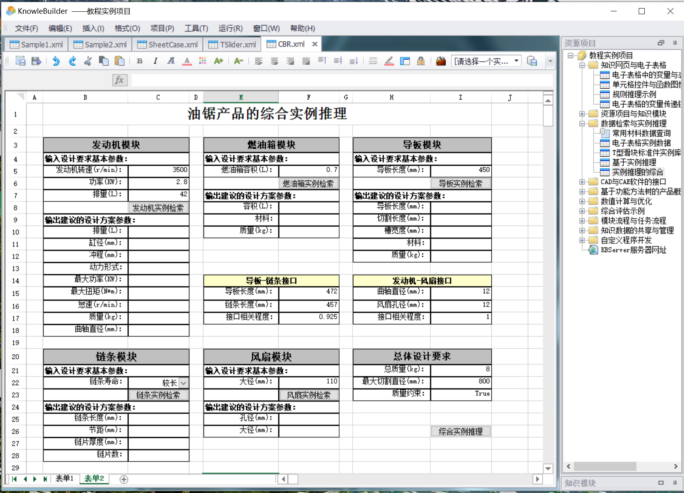Click the Paste clipboard icon
684x493 pixels.
[119, 61]
